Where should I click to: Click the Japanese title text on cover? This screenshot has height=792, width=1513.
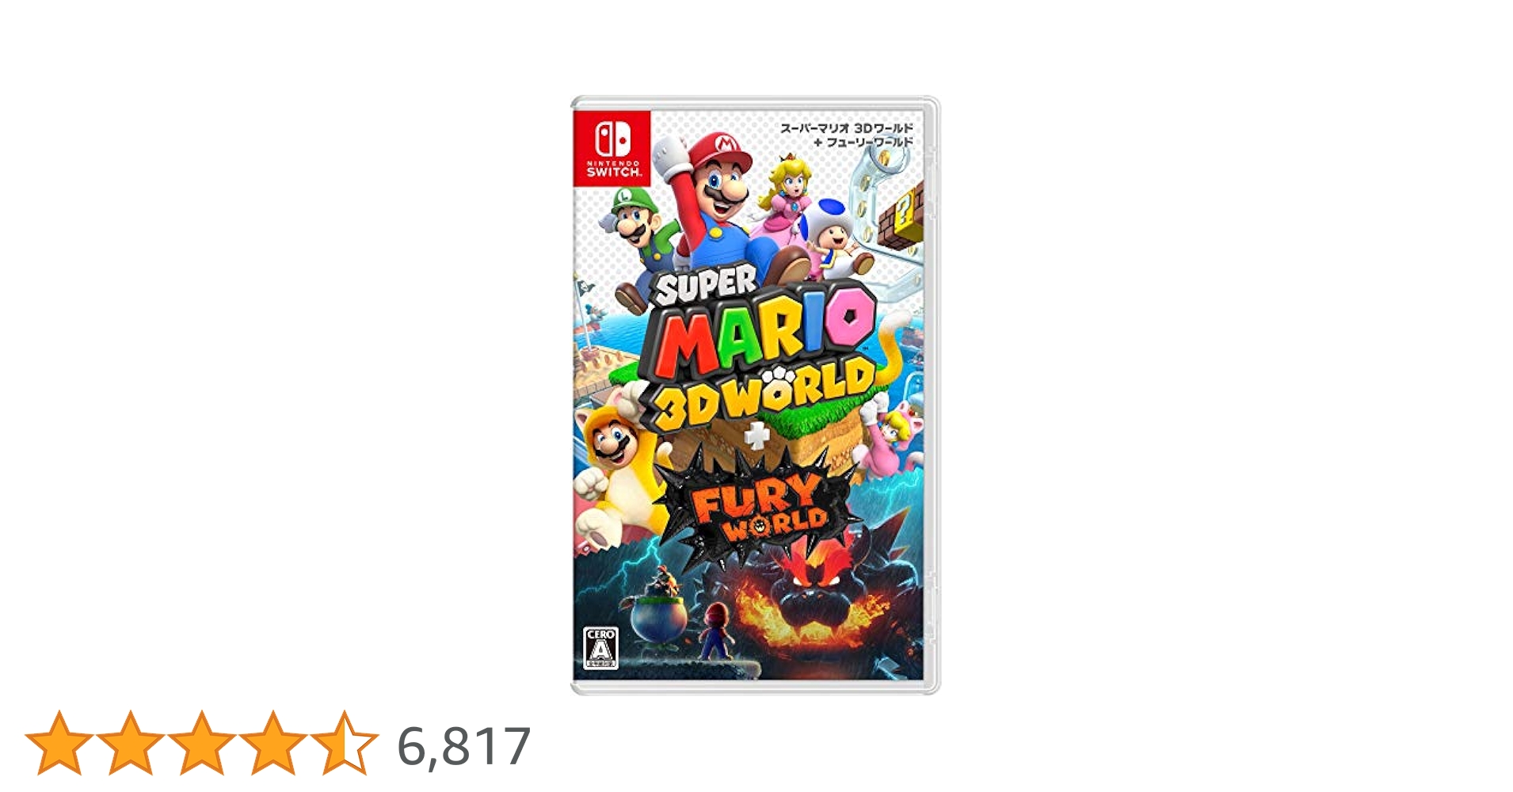847,135
